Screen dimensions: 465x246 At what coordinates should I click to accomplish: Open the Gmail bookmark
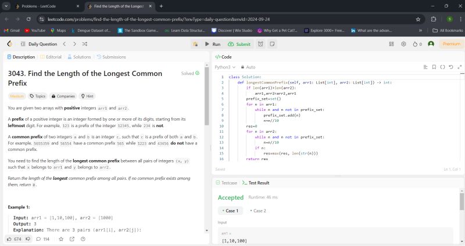(12, 31)
